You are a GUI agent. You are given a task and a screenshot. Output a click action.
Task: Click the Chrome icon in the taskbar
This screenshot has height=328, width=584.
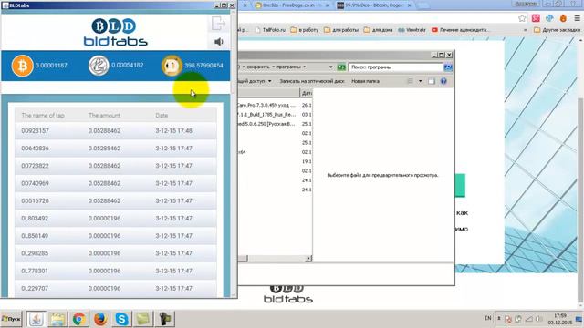click(x=78, y=319)
